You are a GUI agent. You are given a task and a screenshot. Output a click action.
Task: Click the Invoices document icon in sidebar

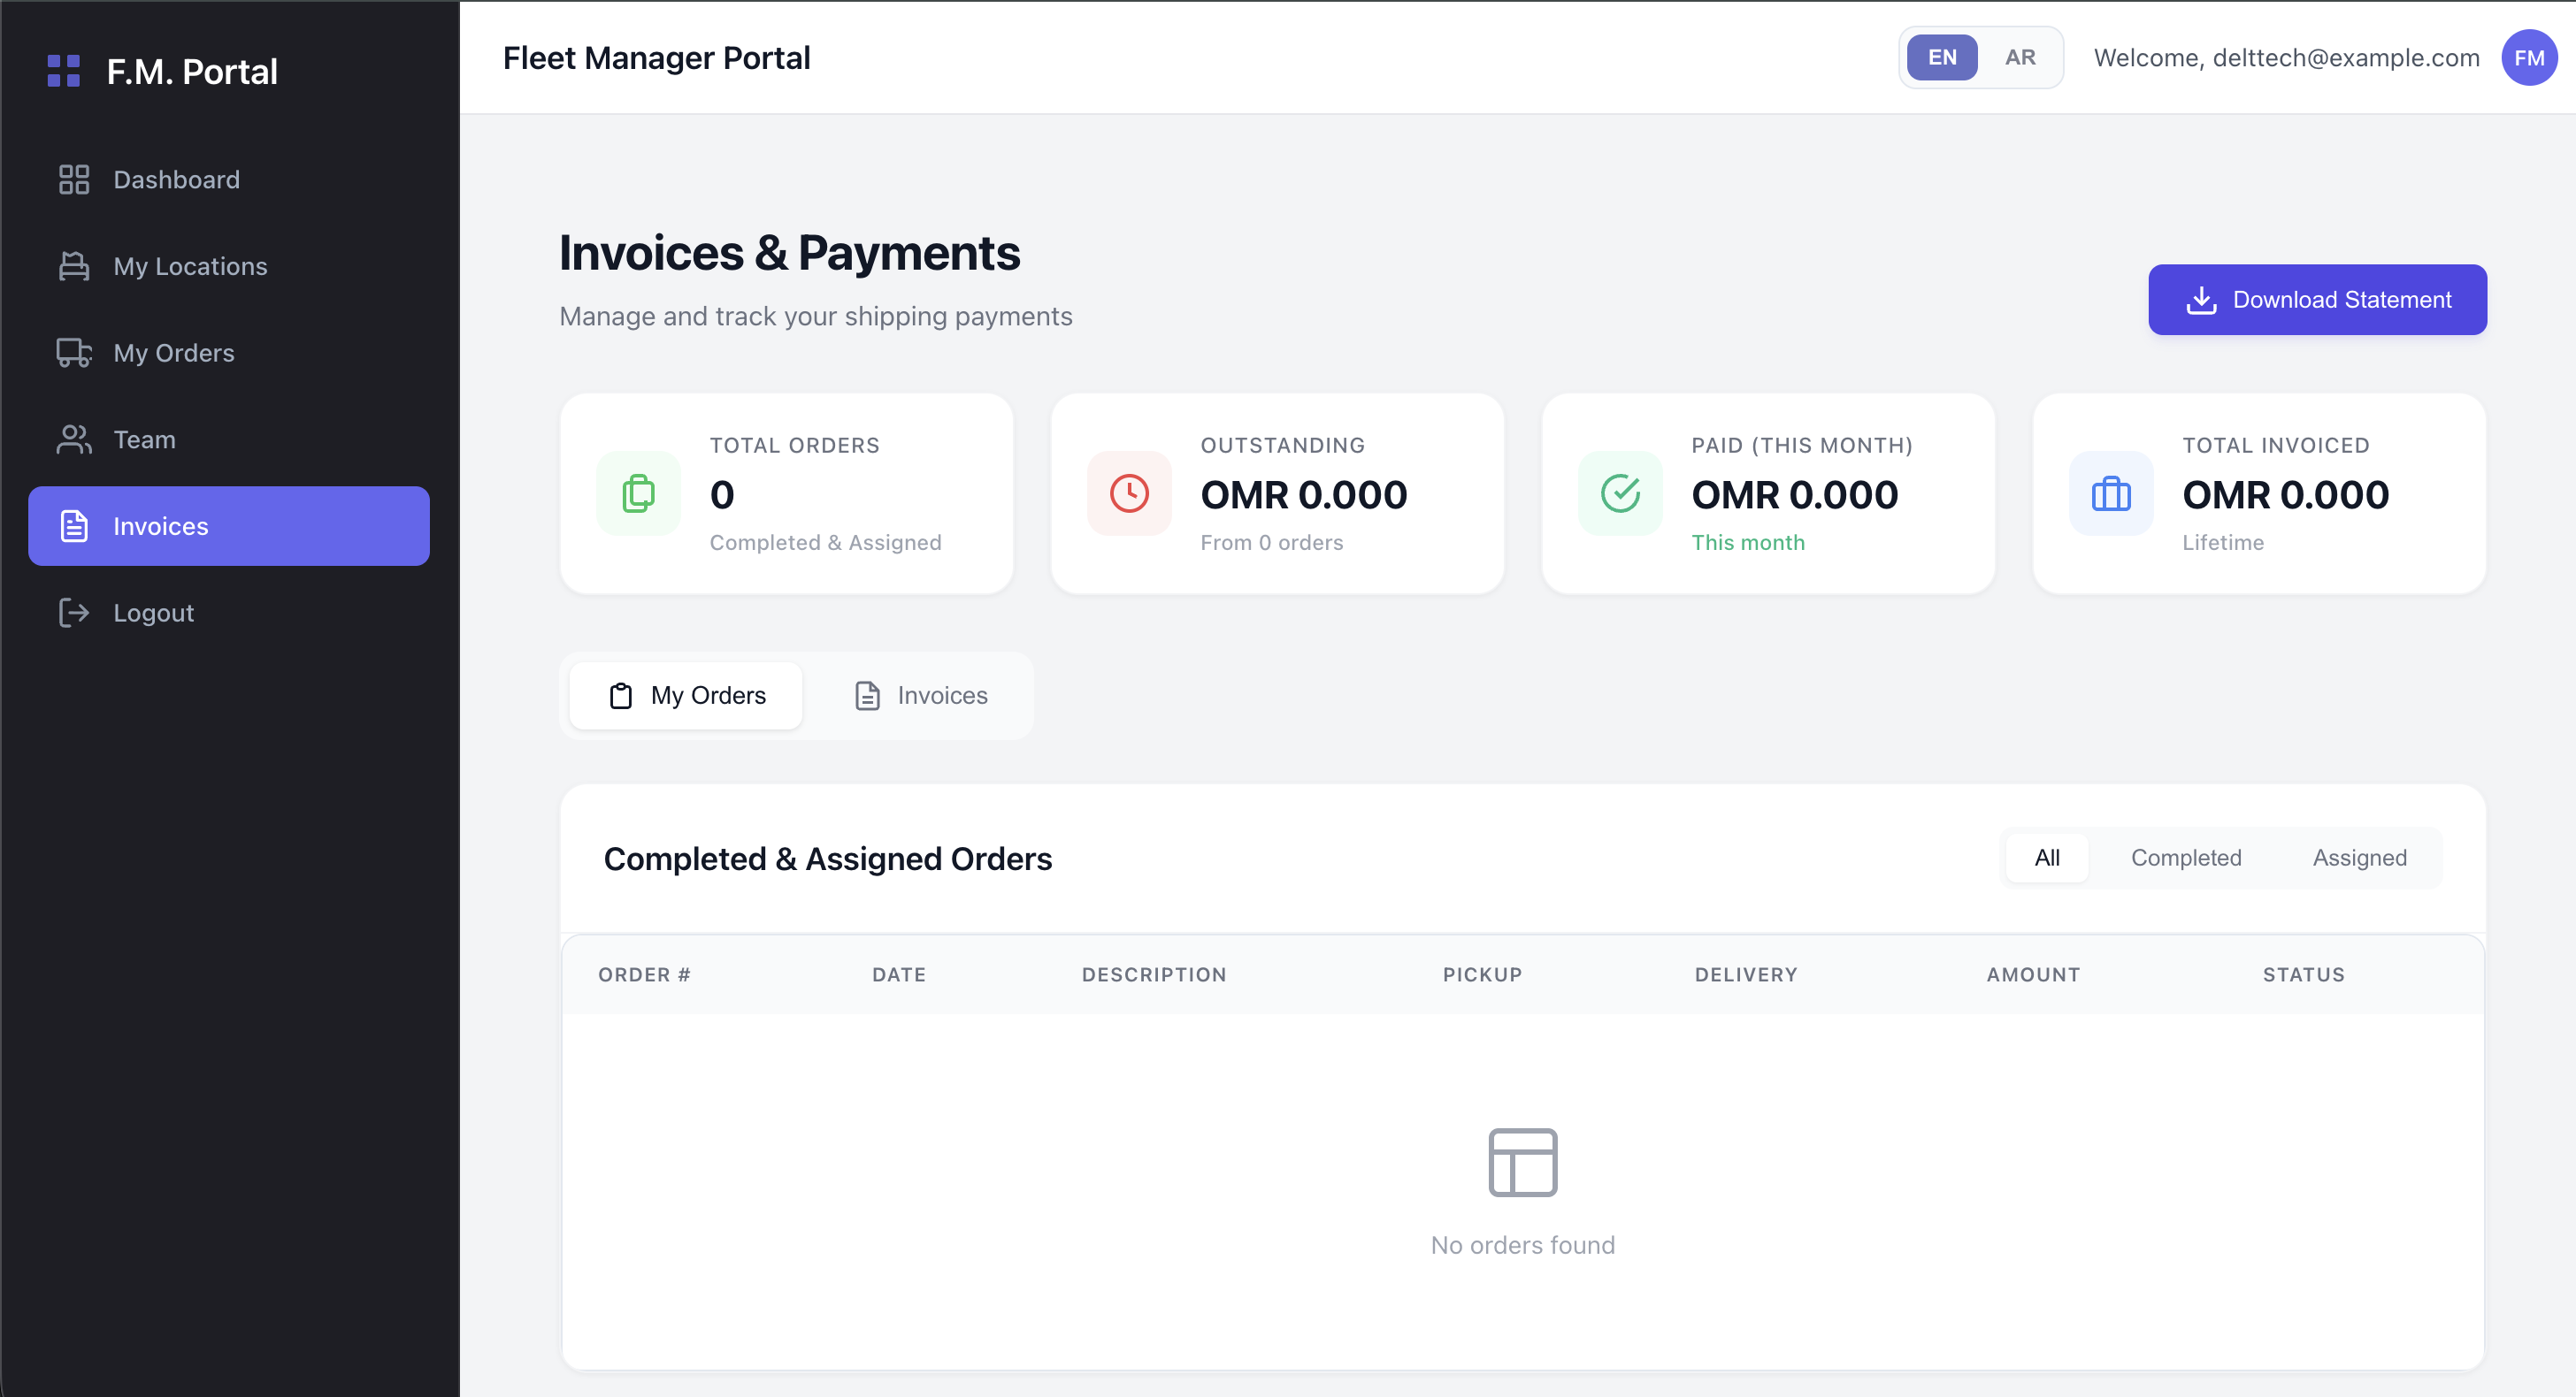[74, 525]
